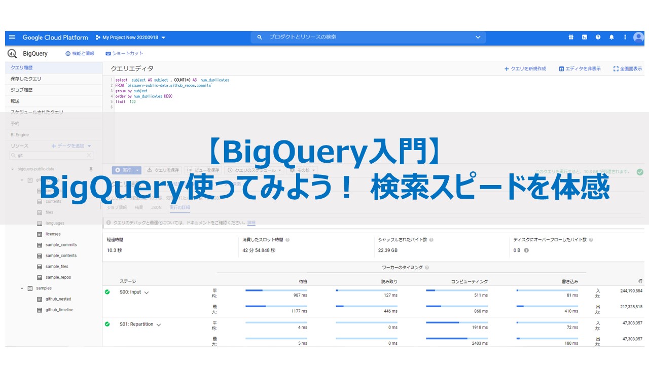Select the github_nested table
This screenshot has width=649, height=365.
tap(58, 299)
